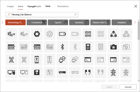Select the filled camera icon
The width and height of the screenshot is (140, 92).
tap(113, 47)
